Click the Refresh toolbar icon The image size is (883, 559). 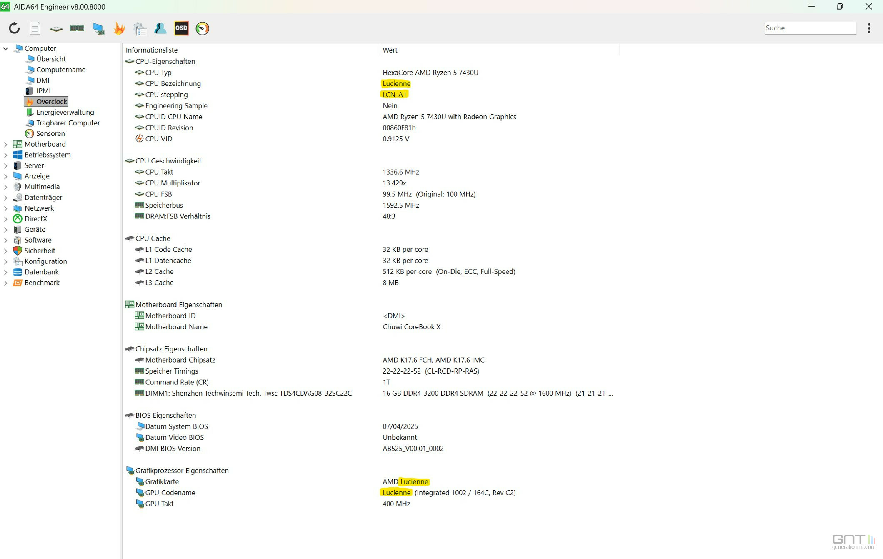click(14, 28)
